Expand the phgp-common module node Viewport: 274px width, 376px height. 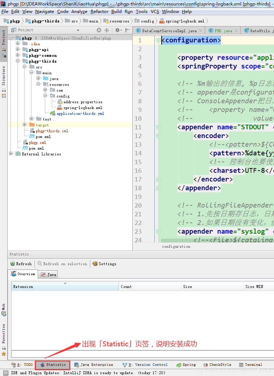(17, 55)
